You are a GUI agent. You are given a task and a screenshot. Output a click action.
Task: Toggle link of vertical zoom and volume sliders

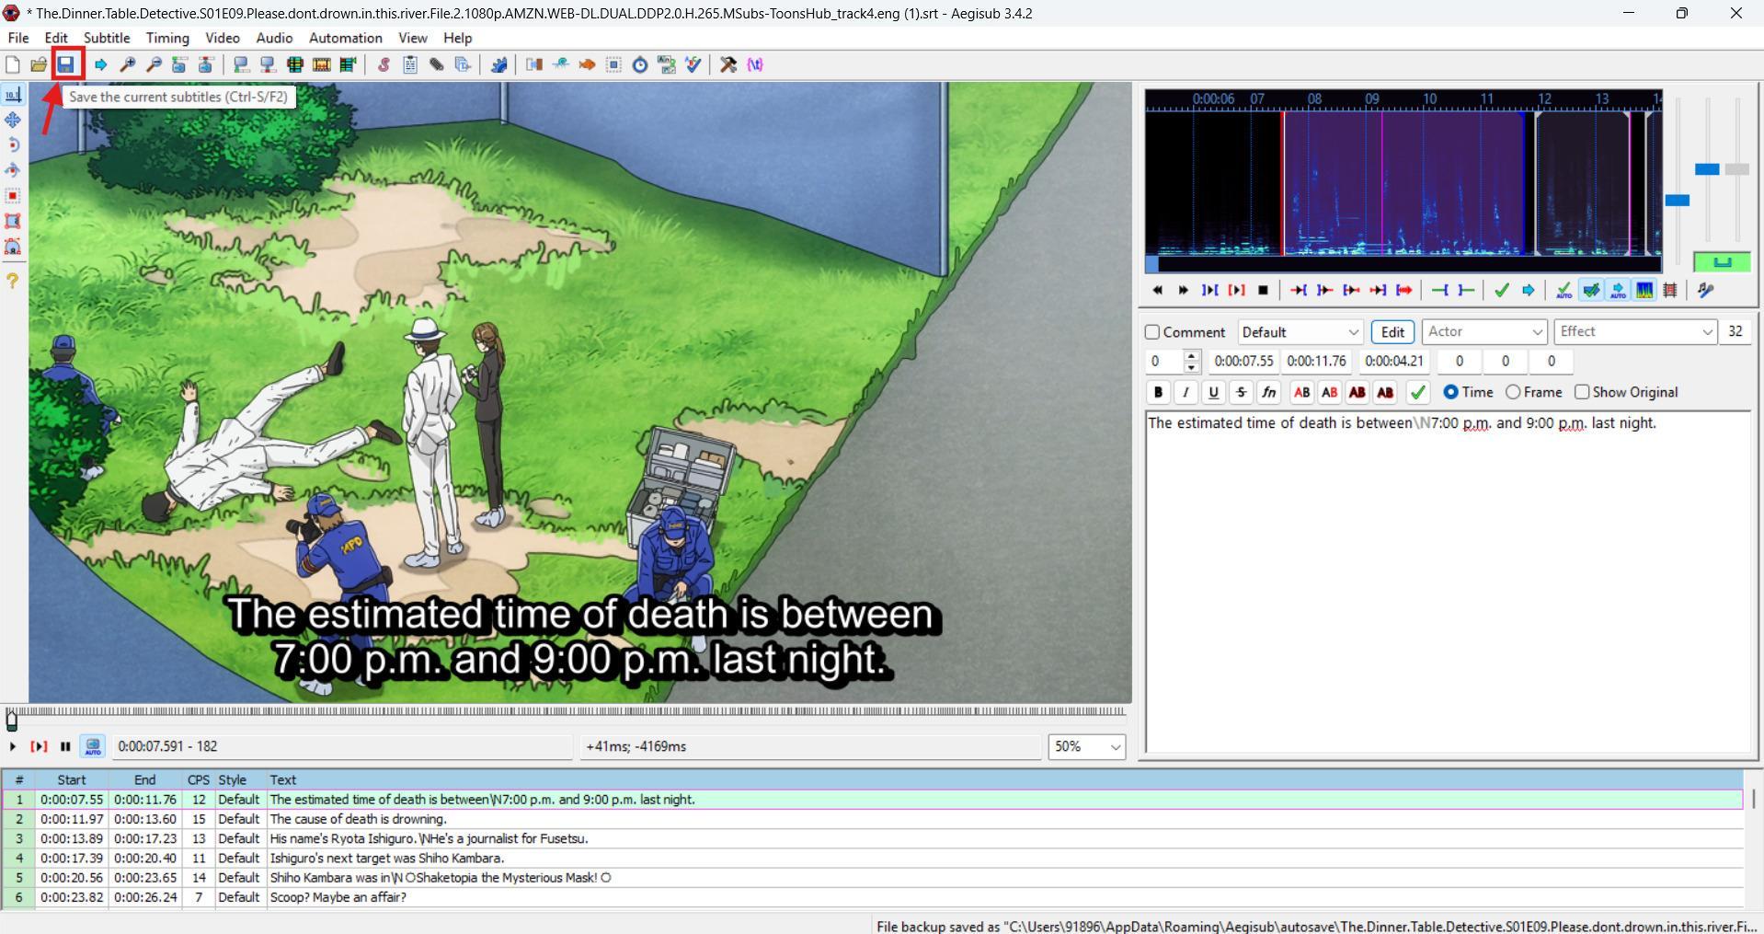point(1722,262)
